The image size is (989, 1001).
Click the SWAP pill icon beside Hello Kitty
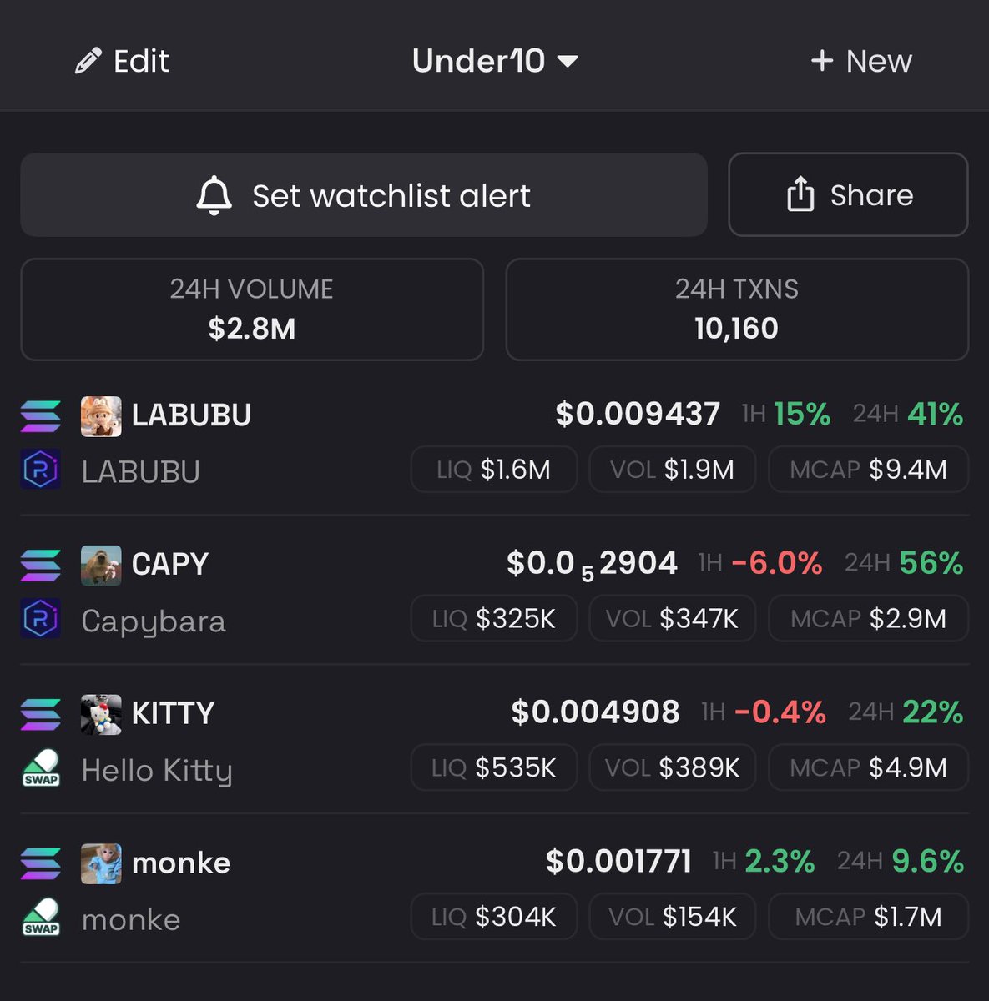coord(41,768)
